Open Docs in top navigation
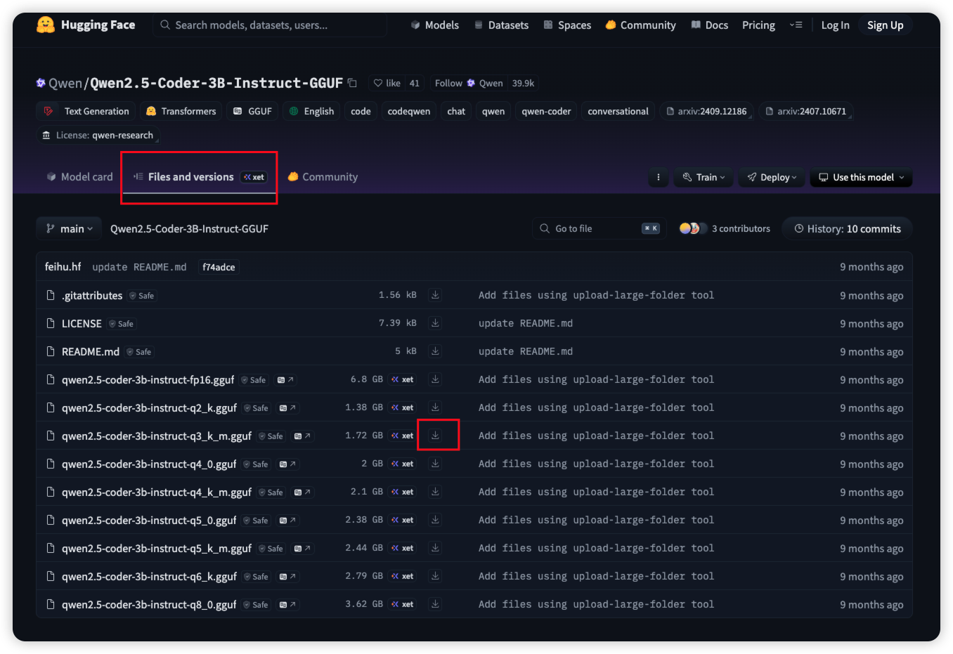 coord(709,25)
